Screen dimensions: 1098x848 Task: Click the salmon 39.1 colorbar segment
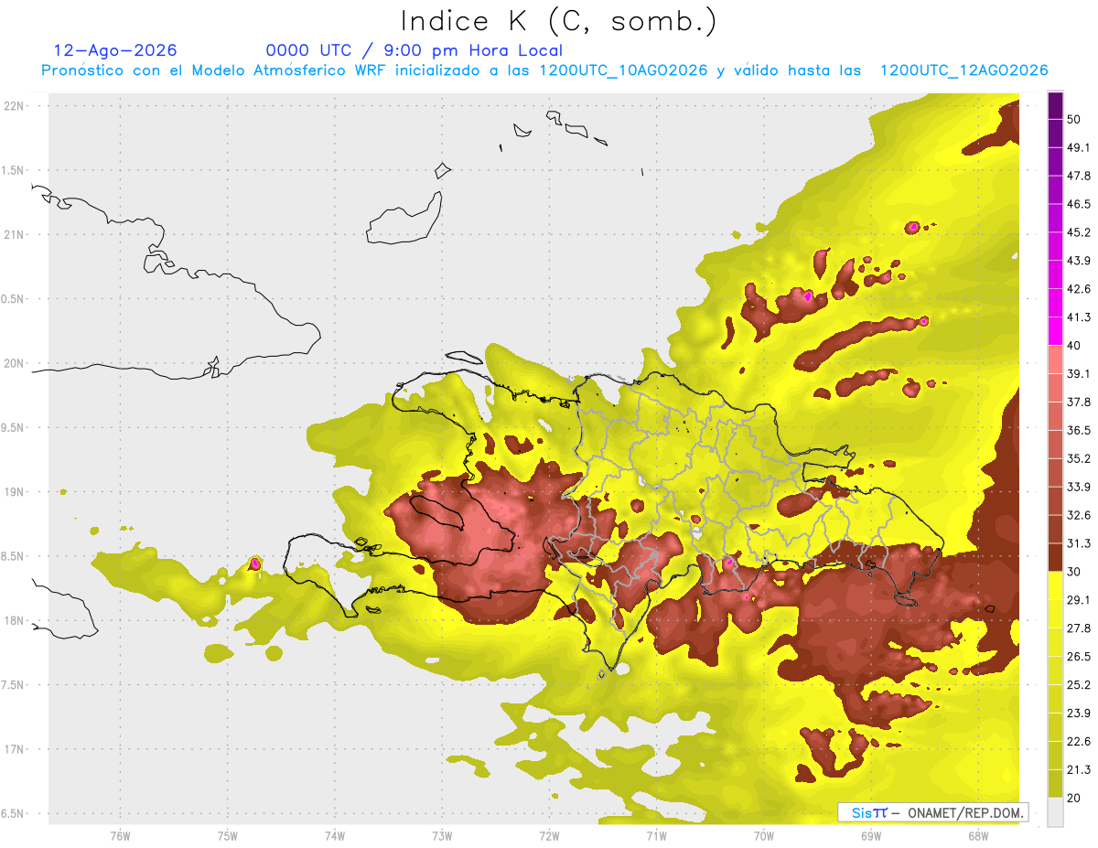pyautogui.click(x=1055, y=360)
